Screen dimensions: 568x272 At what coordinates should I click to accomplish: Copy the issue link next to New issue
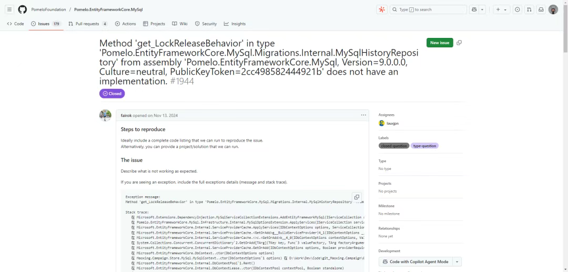point(459,43)
